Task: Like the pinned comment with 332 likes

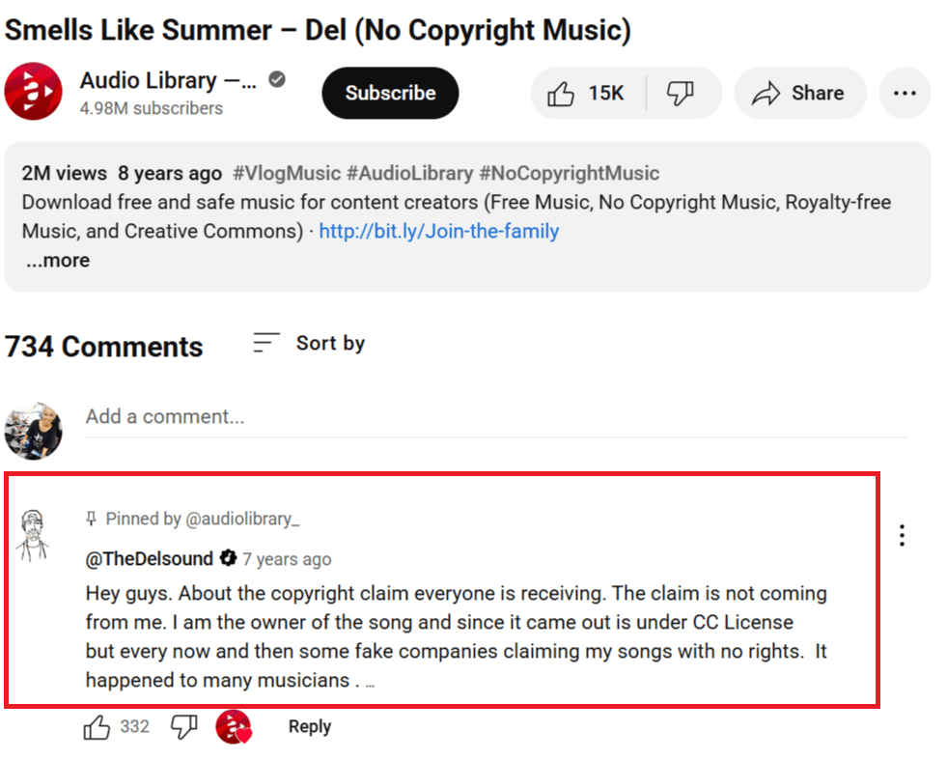Action: pos(97,727)
